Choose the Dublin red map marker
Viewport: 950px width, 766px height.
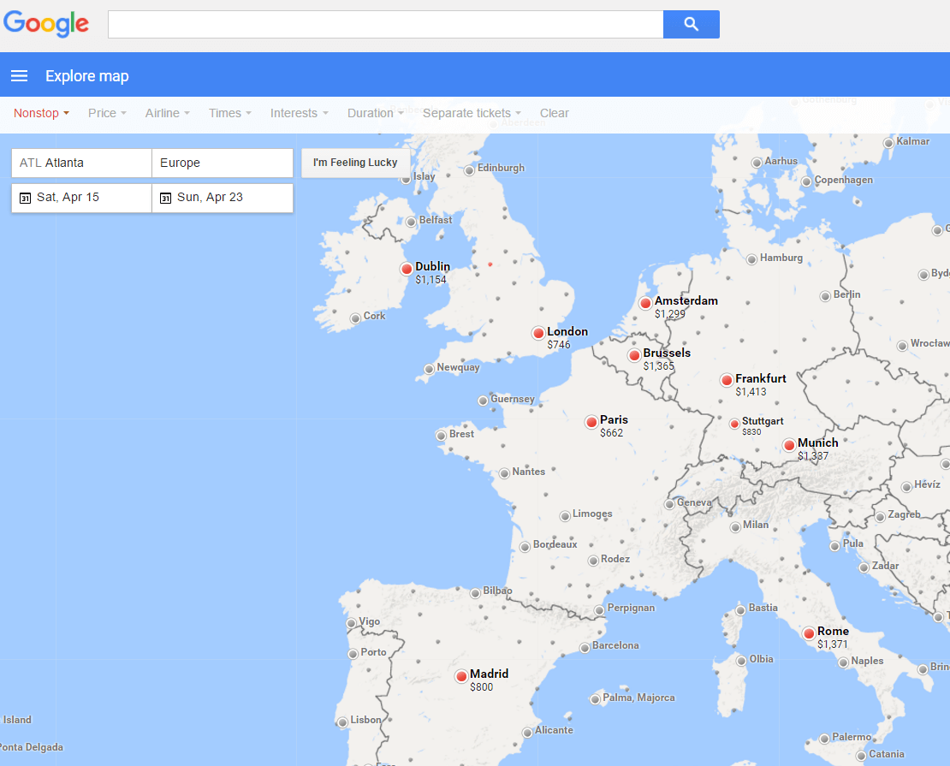(x=407, y=269)
